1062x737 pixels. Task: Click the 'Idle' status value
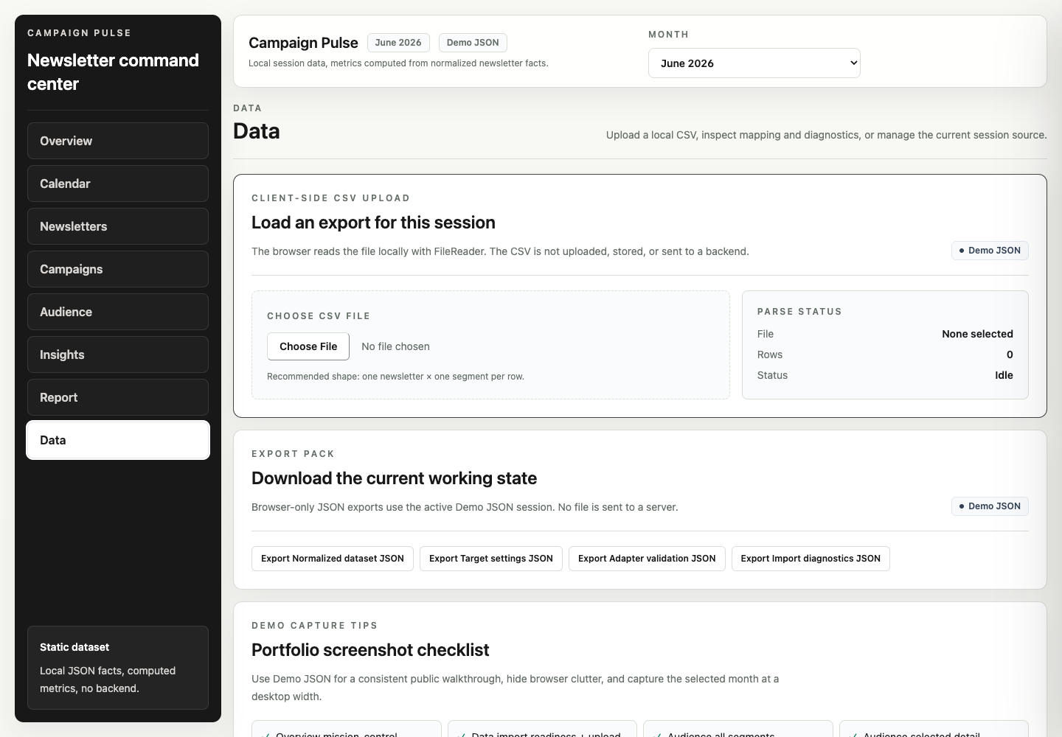coord(1004,375)
